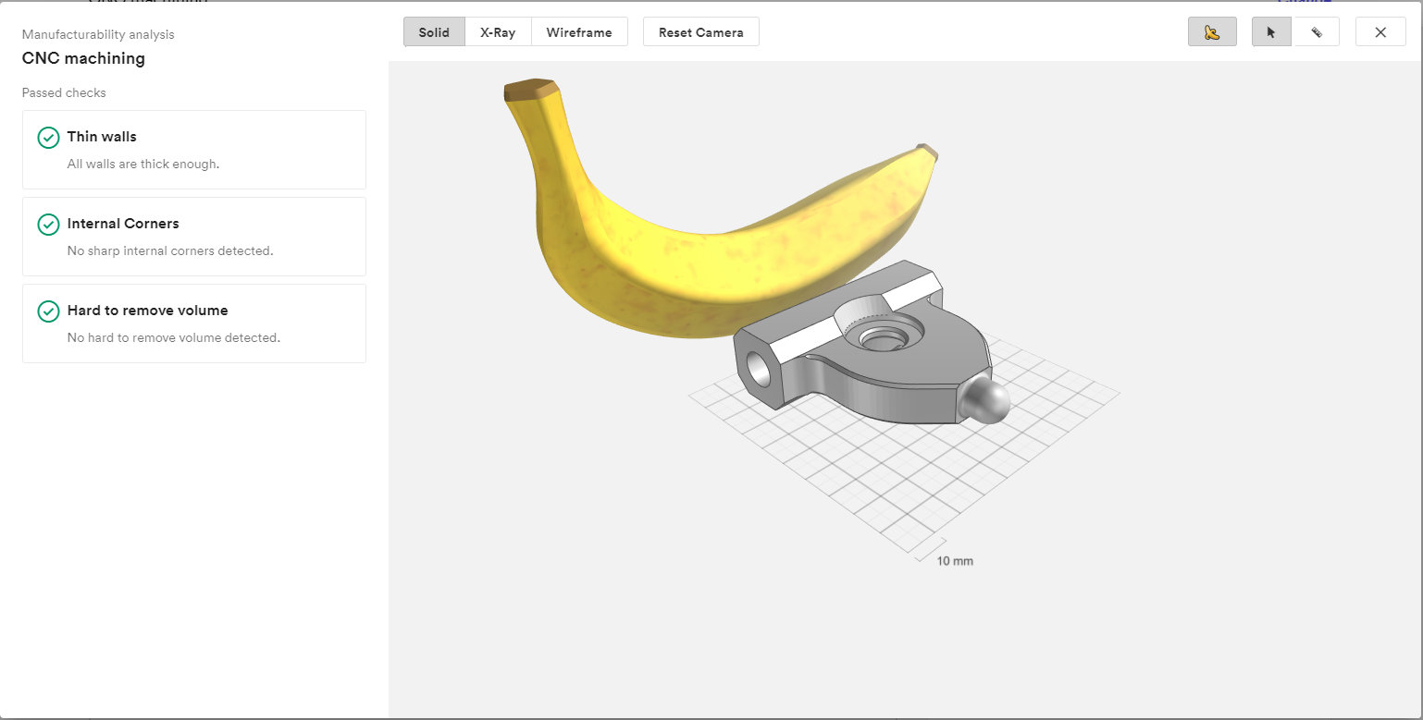This screenshot has width=1423, height=720.
Task: Click the Thin walls check icon
Action: point(48,138)
